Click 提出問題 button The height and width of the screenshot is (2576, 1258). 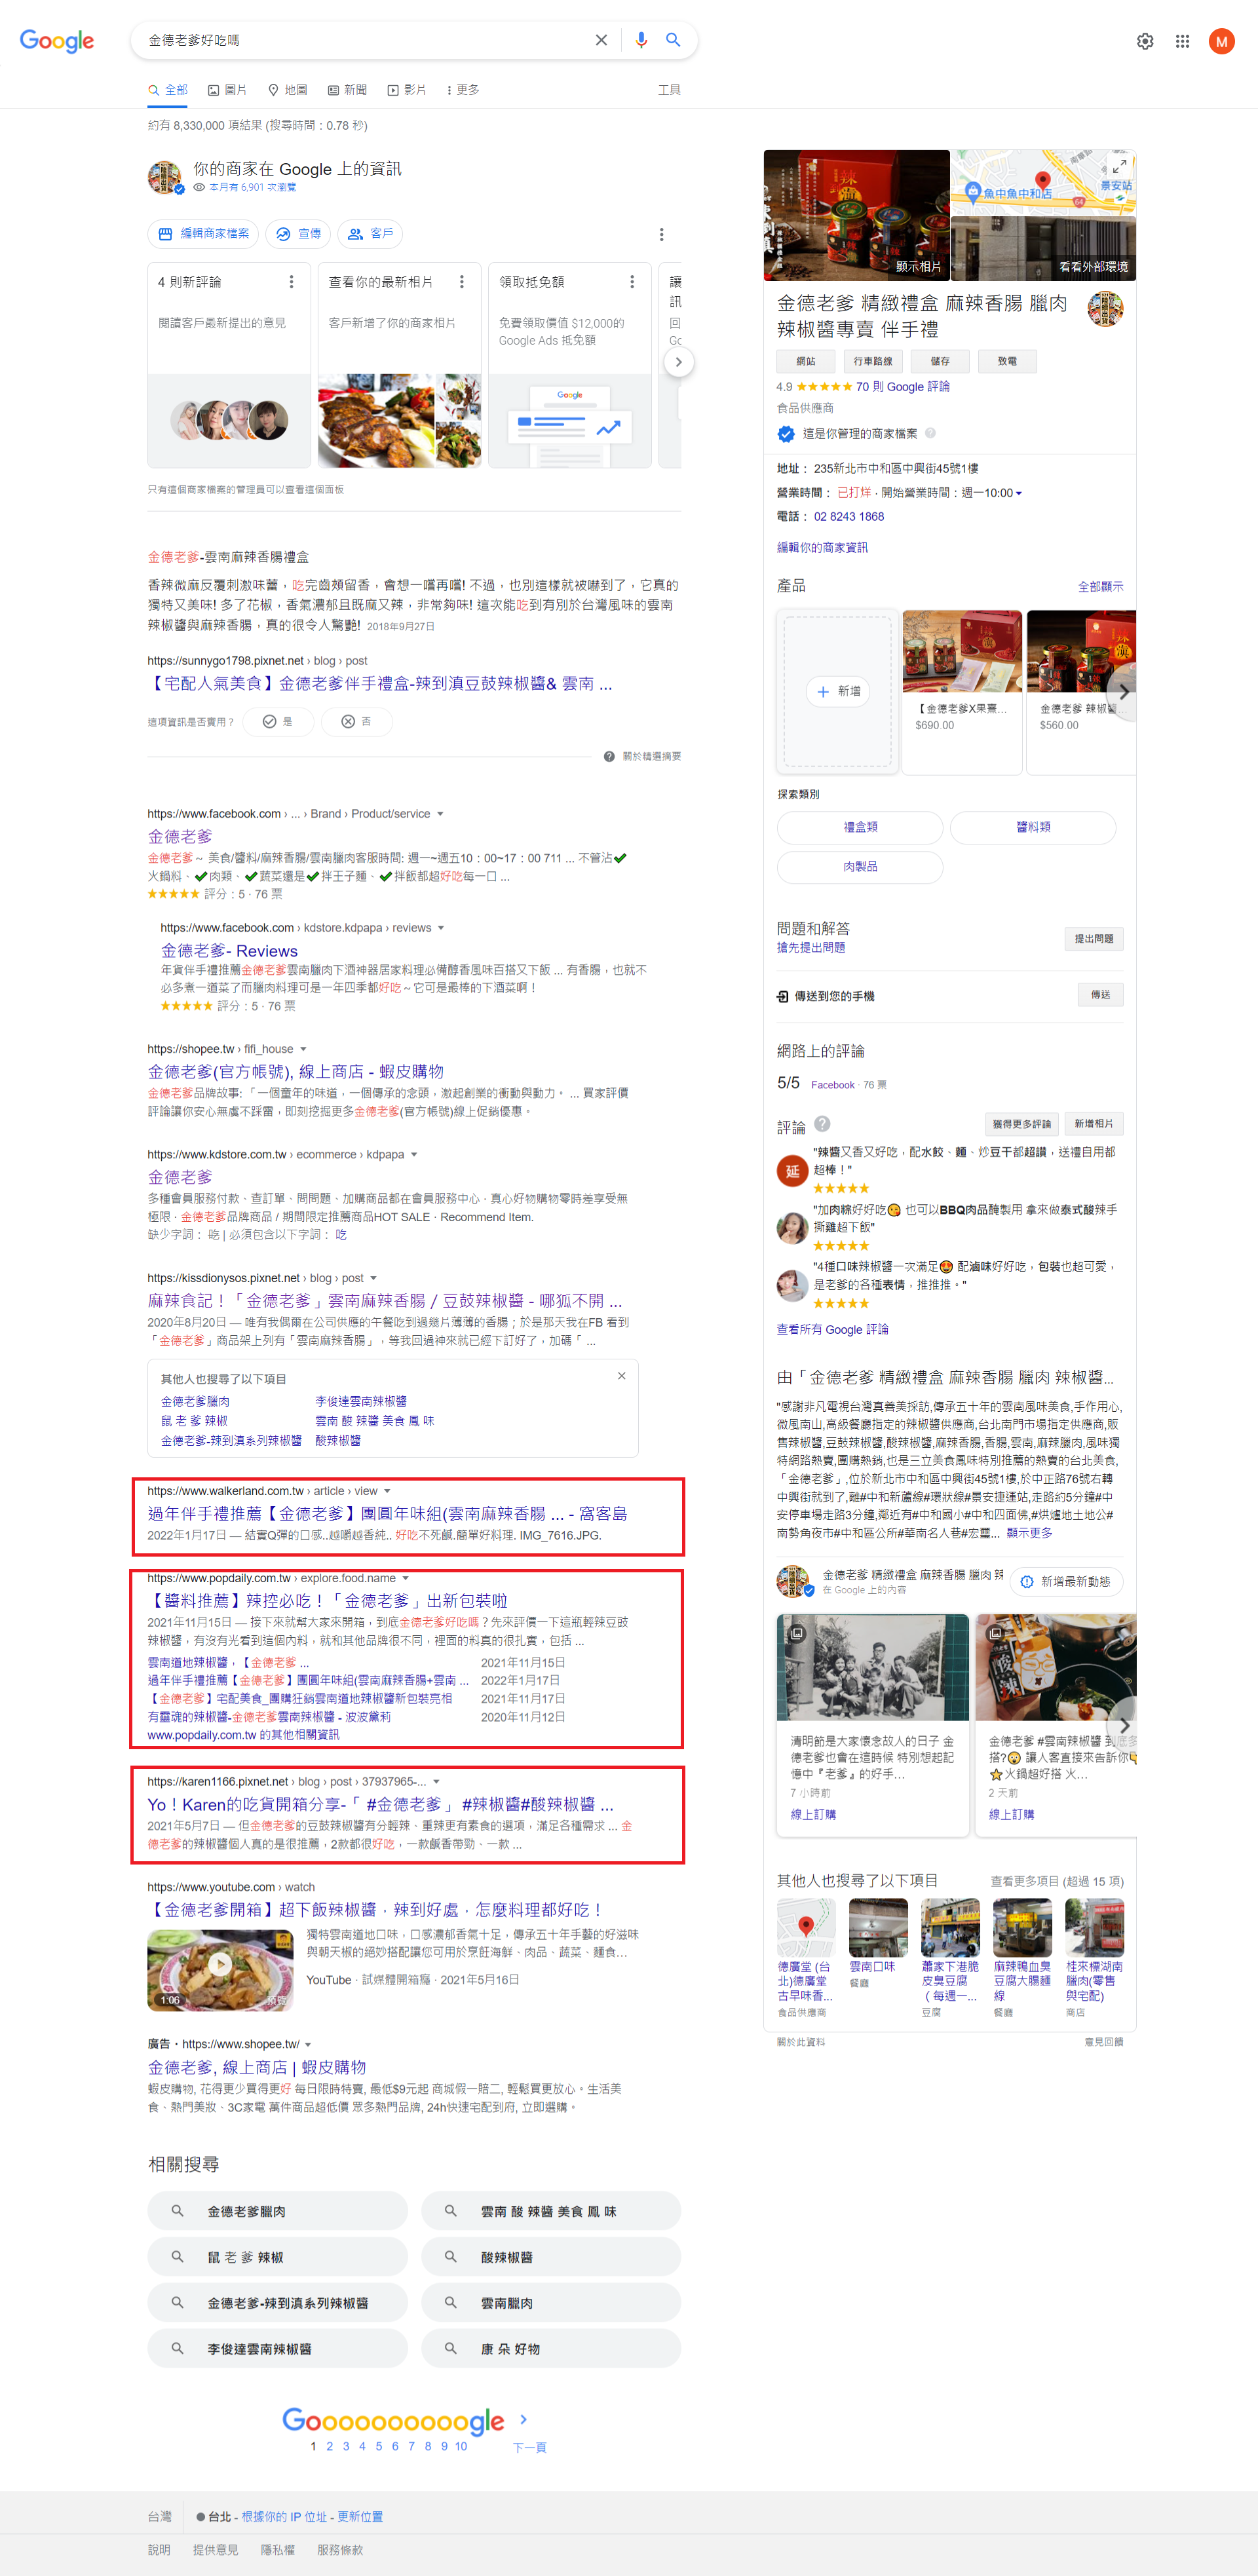tap(1094, 938)
